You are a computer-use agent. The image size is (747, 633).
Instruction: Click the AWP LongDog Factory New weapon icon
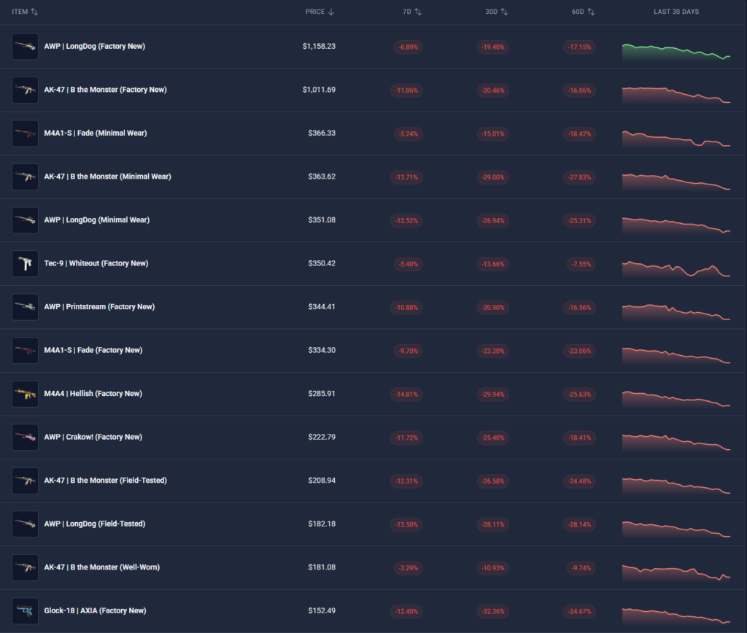25,47
